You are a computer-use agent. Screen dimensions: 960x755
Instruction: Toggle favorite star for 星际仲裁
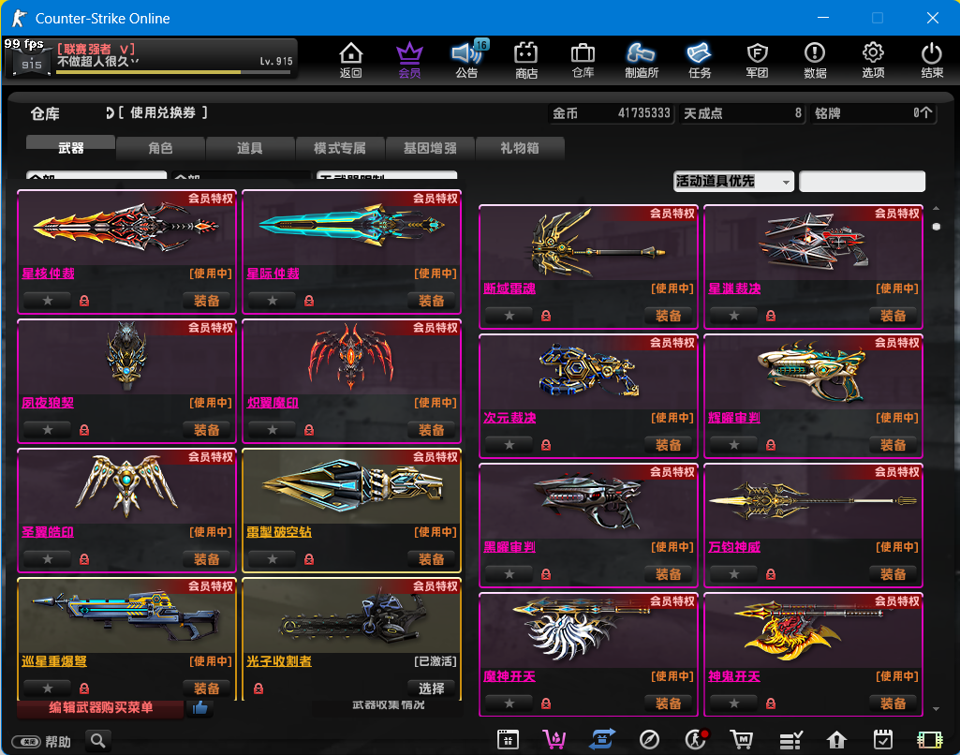click(x=273, y=301)
